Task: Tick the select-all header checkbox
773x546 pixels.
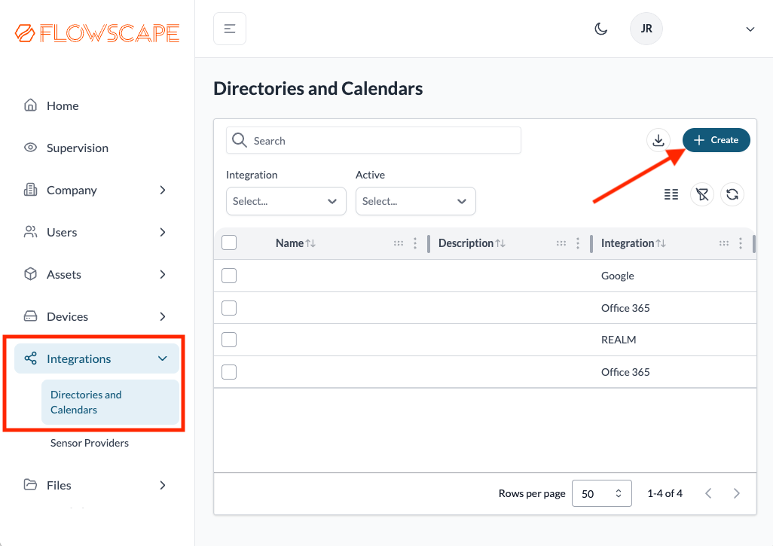Action: [x=229, y=242]
